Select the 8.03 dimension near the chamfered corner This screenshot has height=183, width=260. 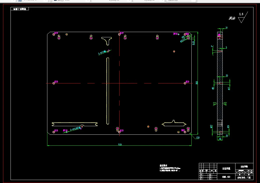(x=193, y=43)
